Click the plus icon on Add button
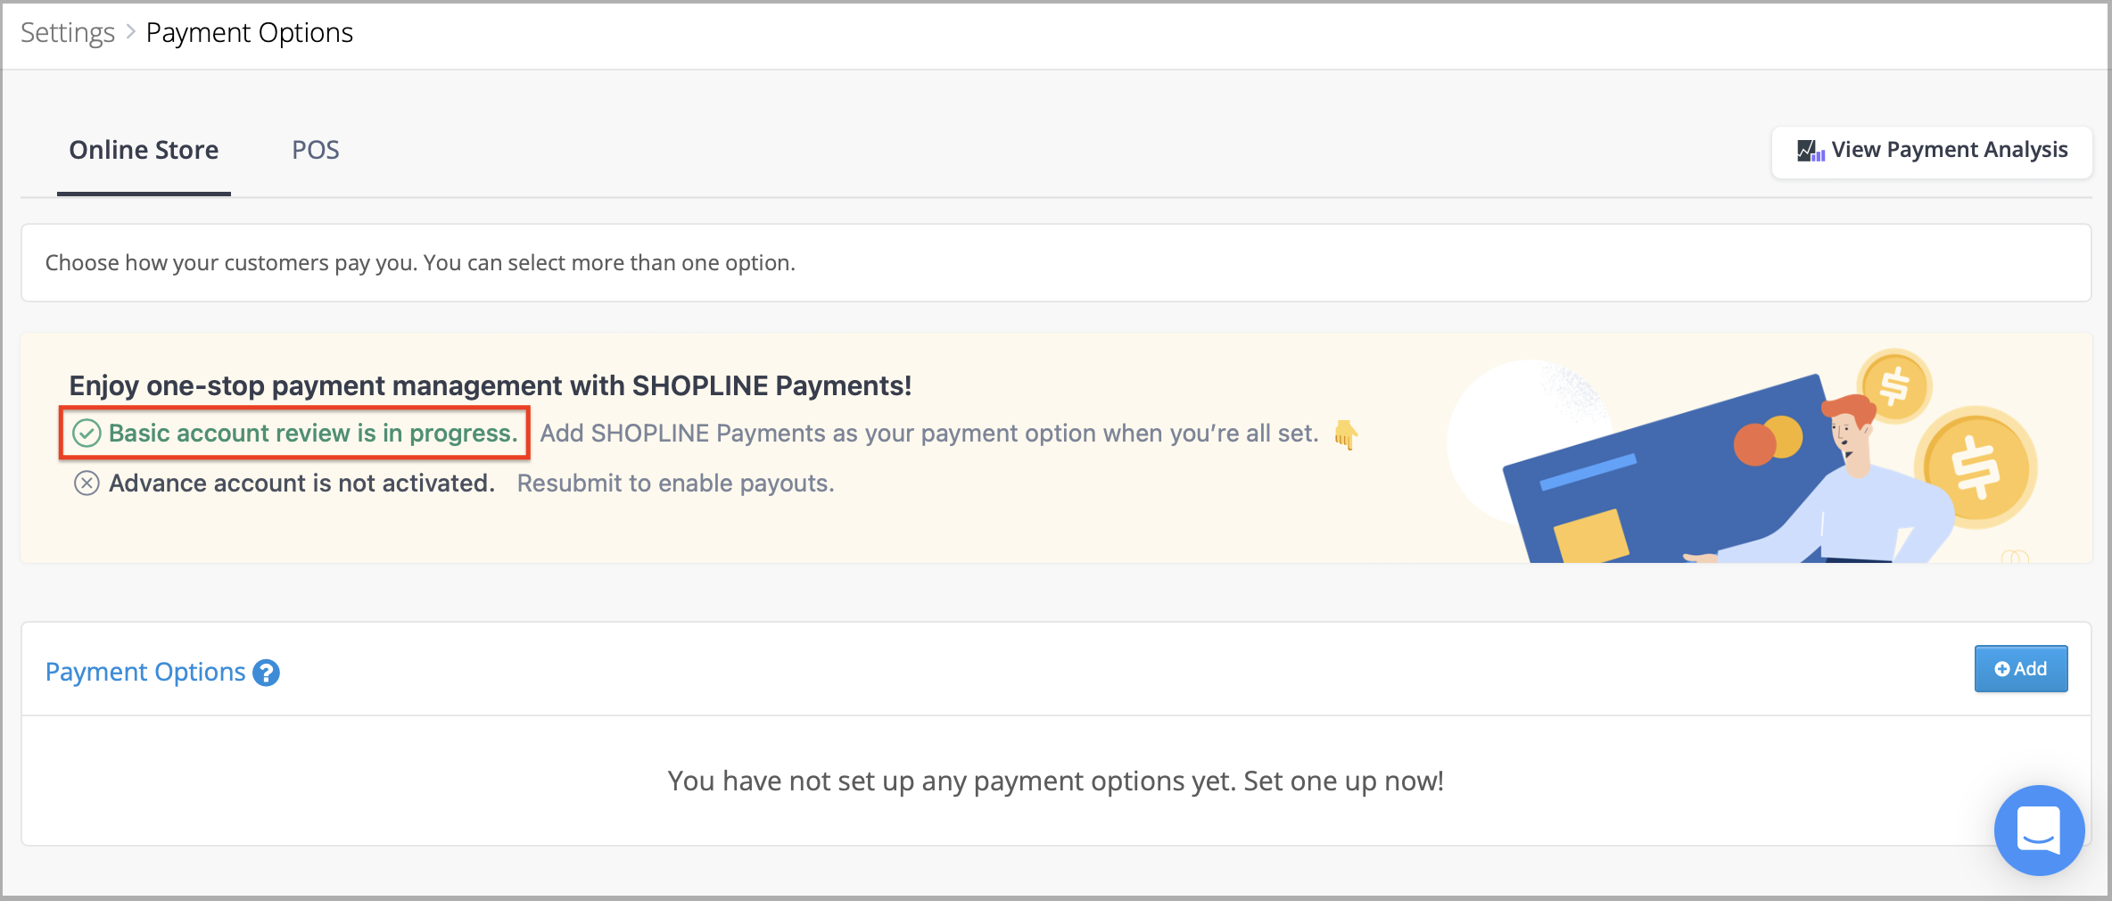2112x901 pixels. point(2002,669)
